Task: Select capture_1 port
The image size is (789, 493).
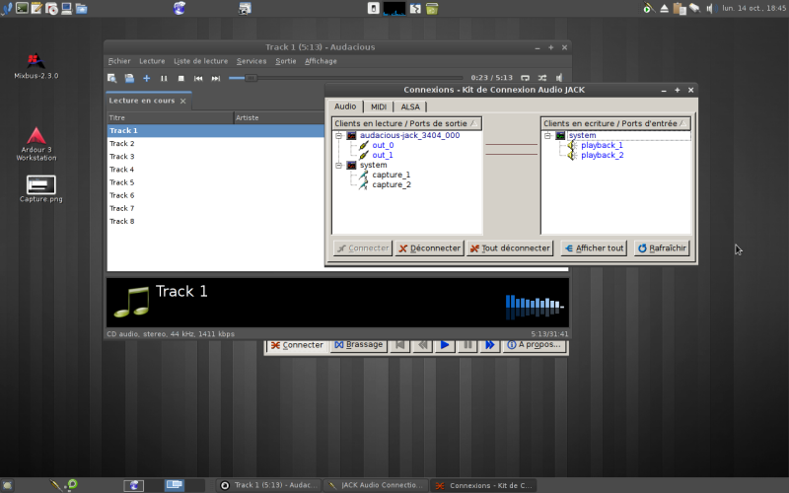Action: tap(391, 176)
